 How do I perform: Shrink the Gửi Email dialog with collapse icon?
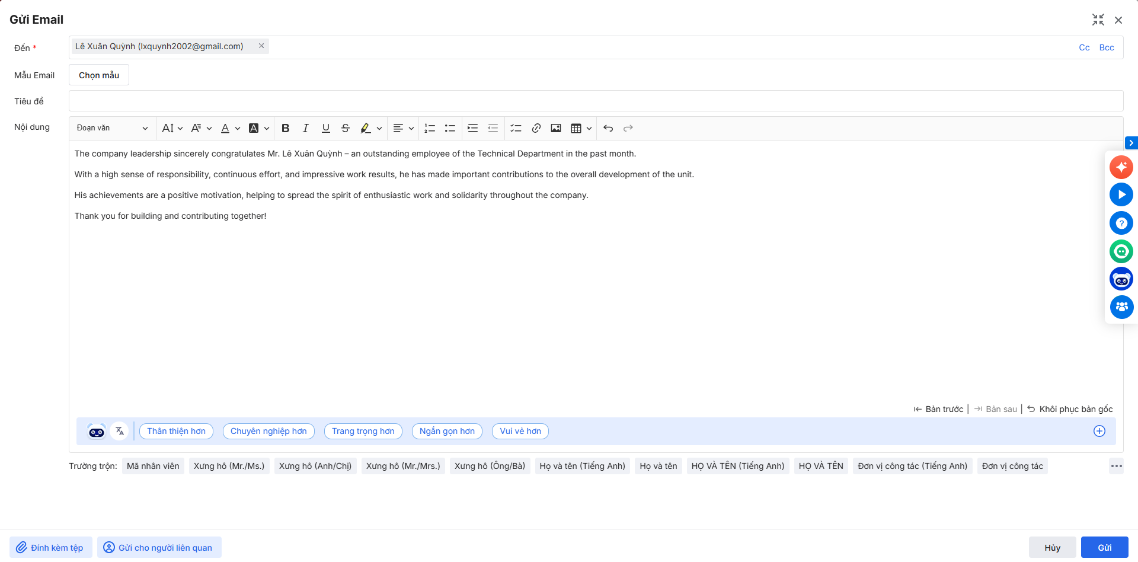click(1098, 20)
